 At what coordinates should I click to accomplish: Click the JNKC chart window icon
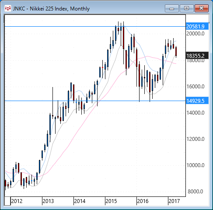pyautogui.click(x=7, y=8)
